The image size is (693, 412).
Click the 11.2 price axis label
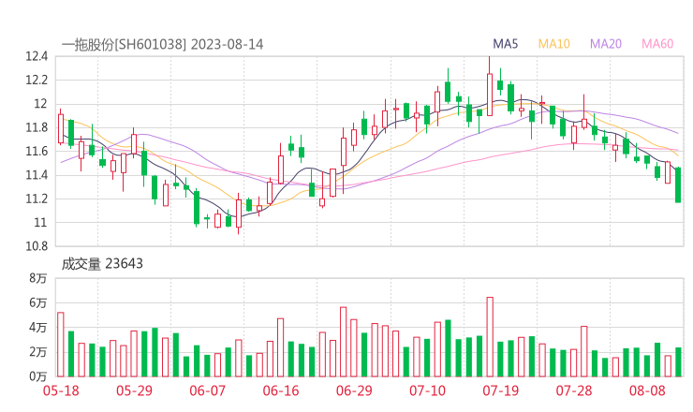tap(37, 199)
